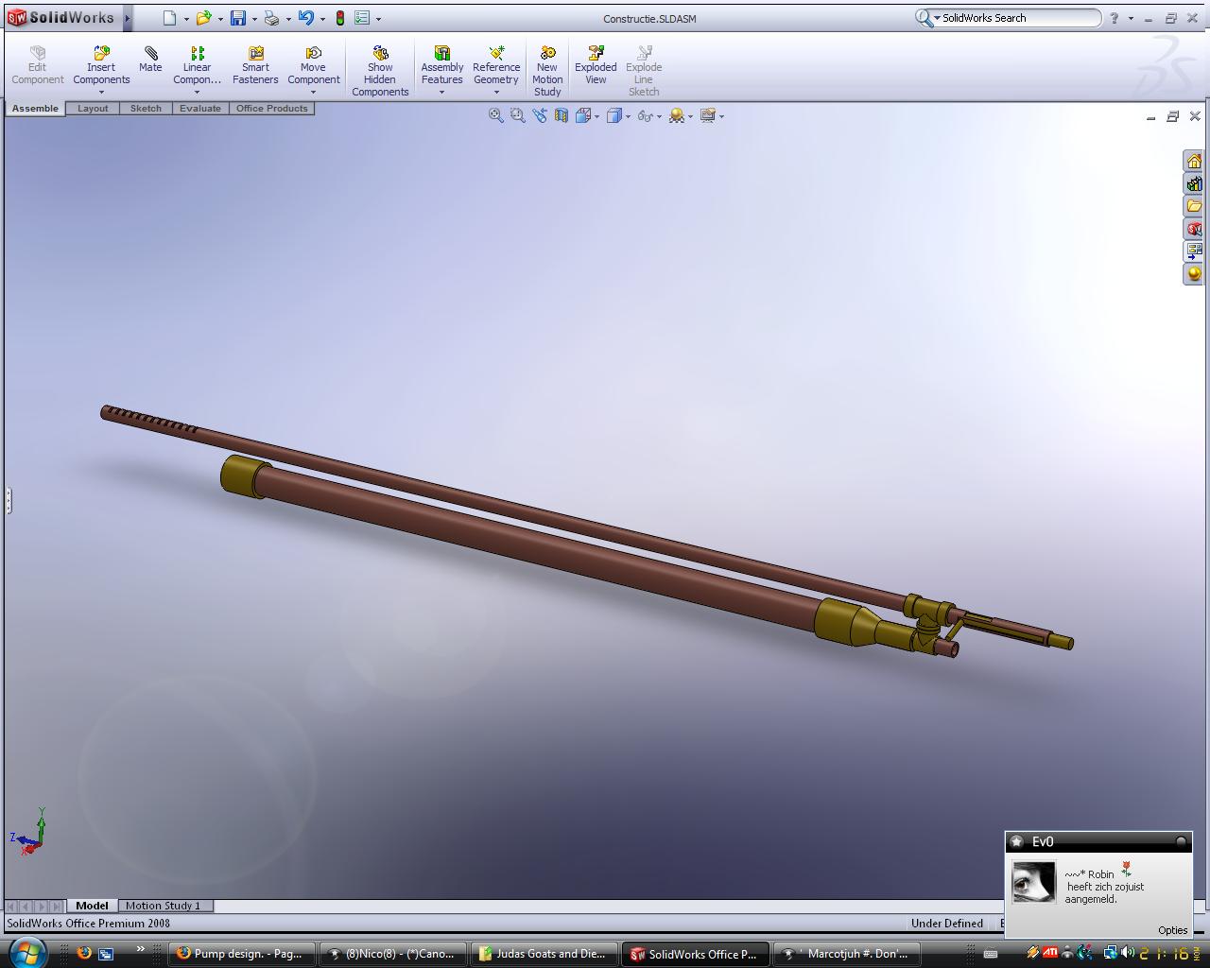Click the Exploded View tool

596,65
